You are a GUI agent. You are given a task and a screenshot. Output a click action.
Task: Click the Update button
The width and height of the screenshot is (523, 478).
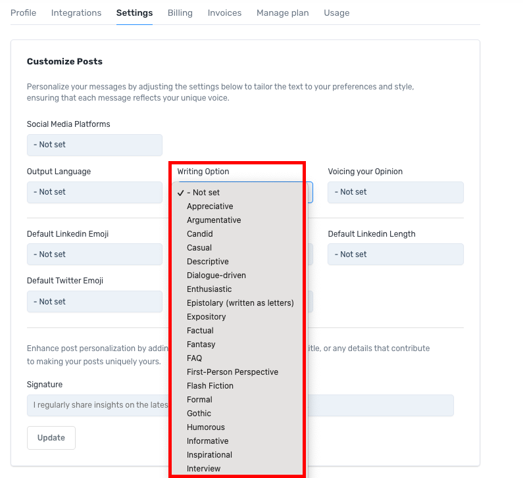tap(51, 438)
